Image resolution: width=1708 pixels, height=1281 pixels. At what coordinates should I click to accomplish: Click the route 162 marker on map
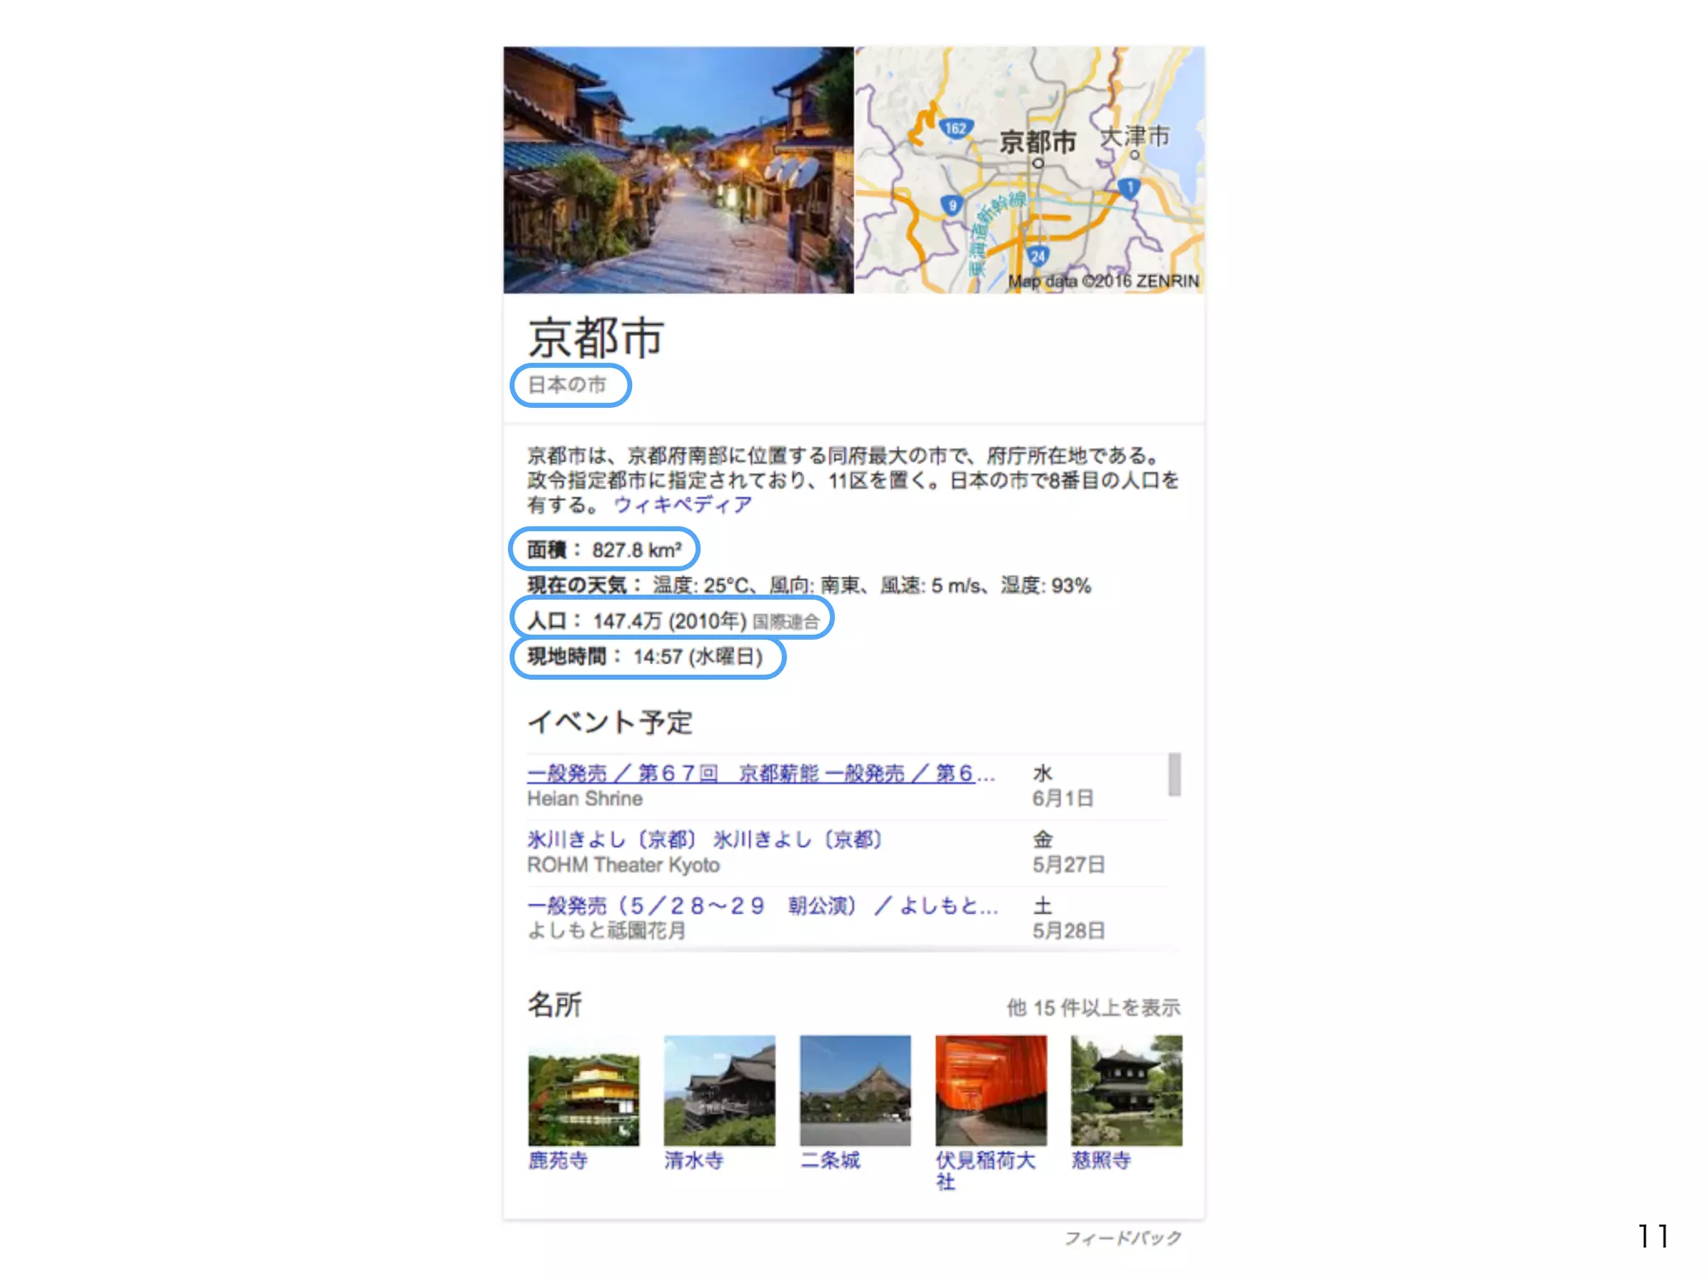tap(955, 128)
